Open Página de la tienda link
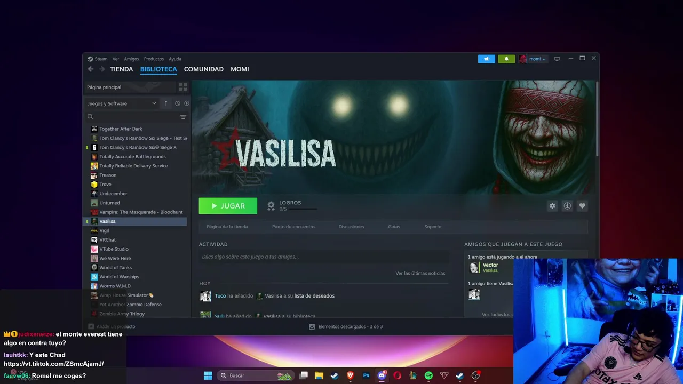The image size is (683, 384). point(227,227)
